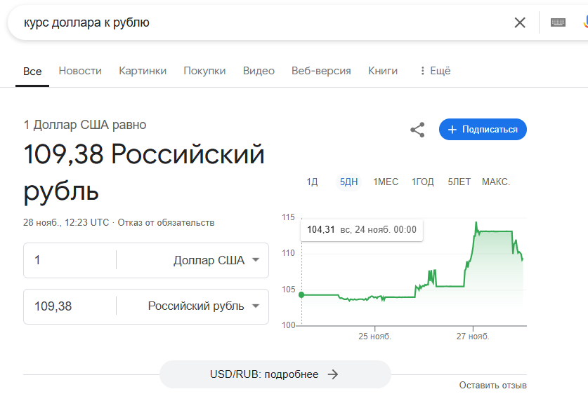The width and height of the screenshot is (588, 408).
Task: Open the Видео tab
Action: [259, 71]
